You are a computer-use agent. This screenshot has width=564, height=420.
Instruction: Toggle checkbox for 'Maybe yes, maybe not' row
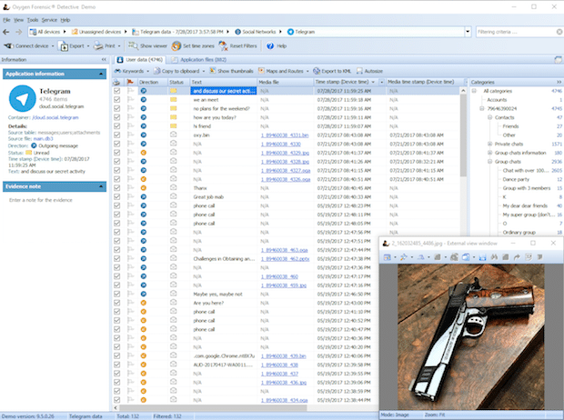117,295
